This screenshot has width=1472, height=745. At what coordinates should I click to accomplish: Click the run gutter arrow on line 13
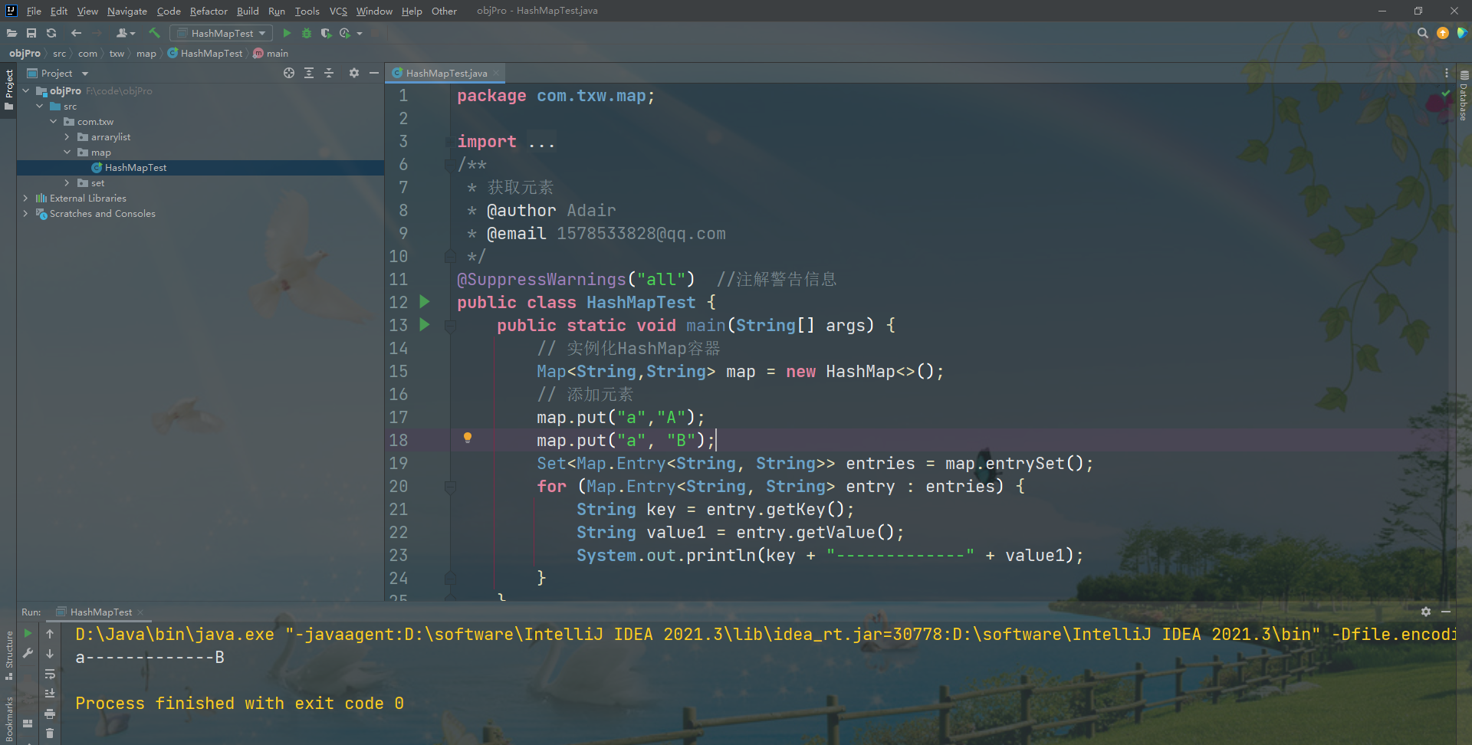coord(425,325)
